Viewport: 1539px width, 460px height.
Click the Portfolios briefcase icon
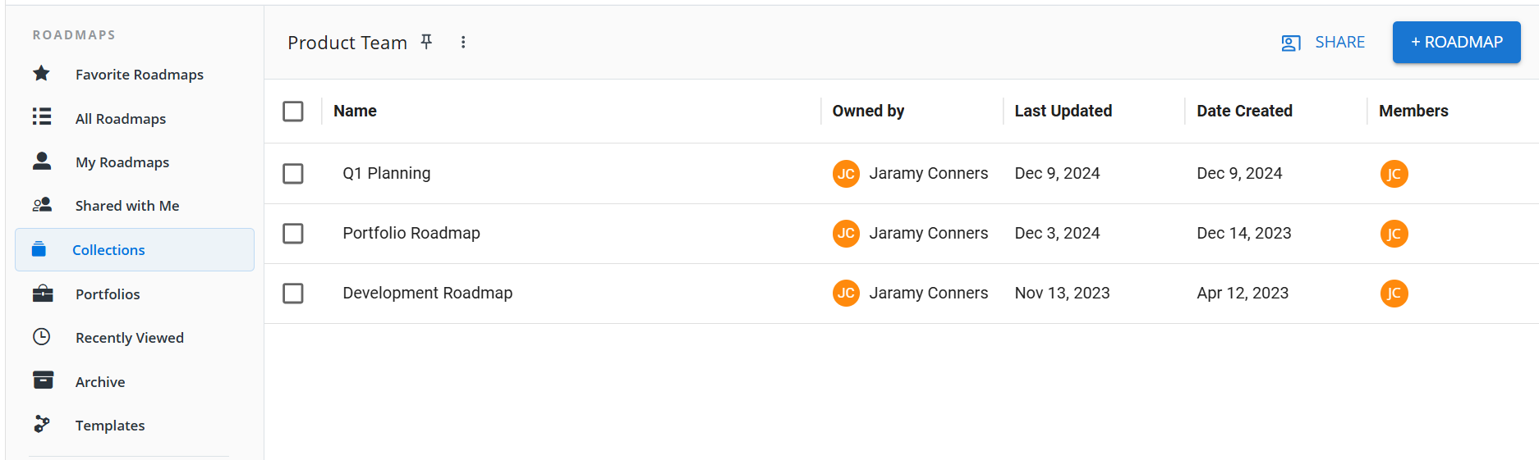pos(43,294)
